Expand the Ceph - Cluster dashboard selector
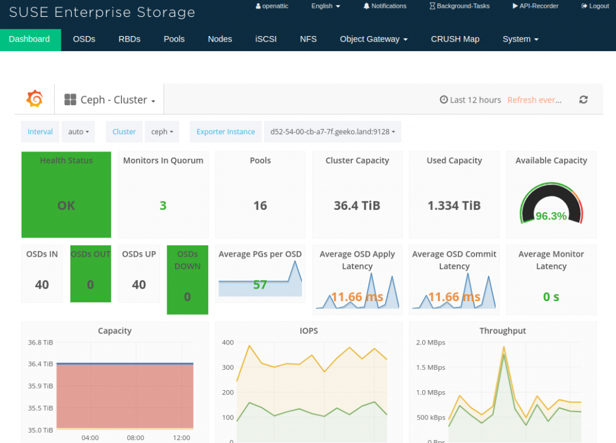The height and width of the screenshot is (443, 616). pyautogui.click(x=110, y=100)
